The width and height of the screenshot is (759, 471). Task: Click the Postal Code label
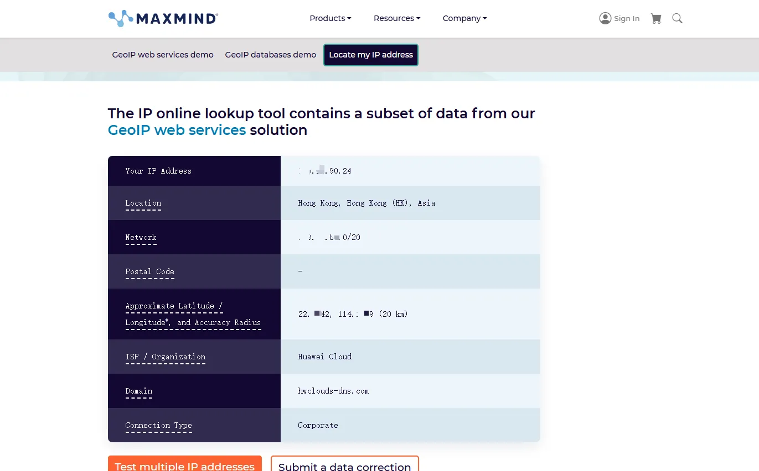point(149,271)
